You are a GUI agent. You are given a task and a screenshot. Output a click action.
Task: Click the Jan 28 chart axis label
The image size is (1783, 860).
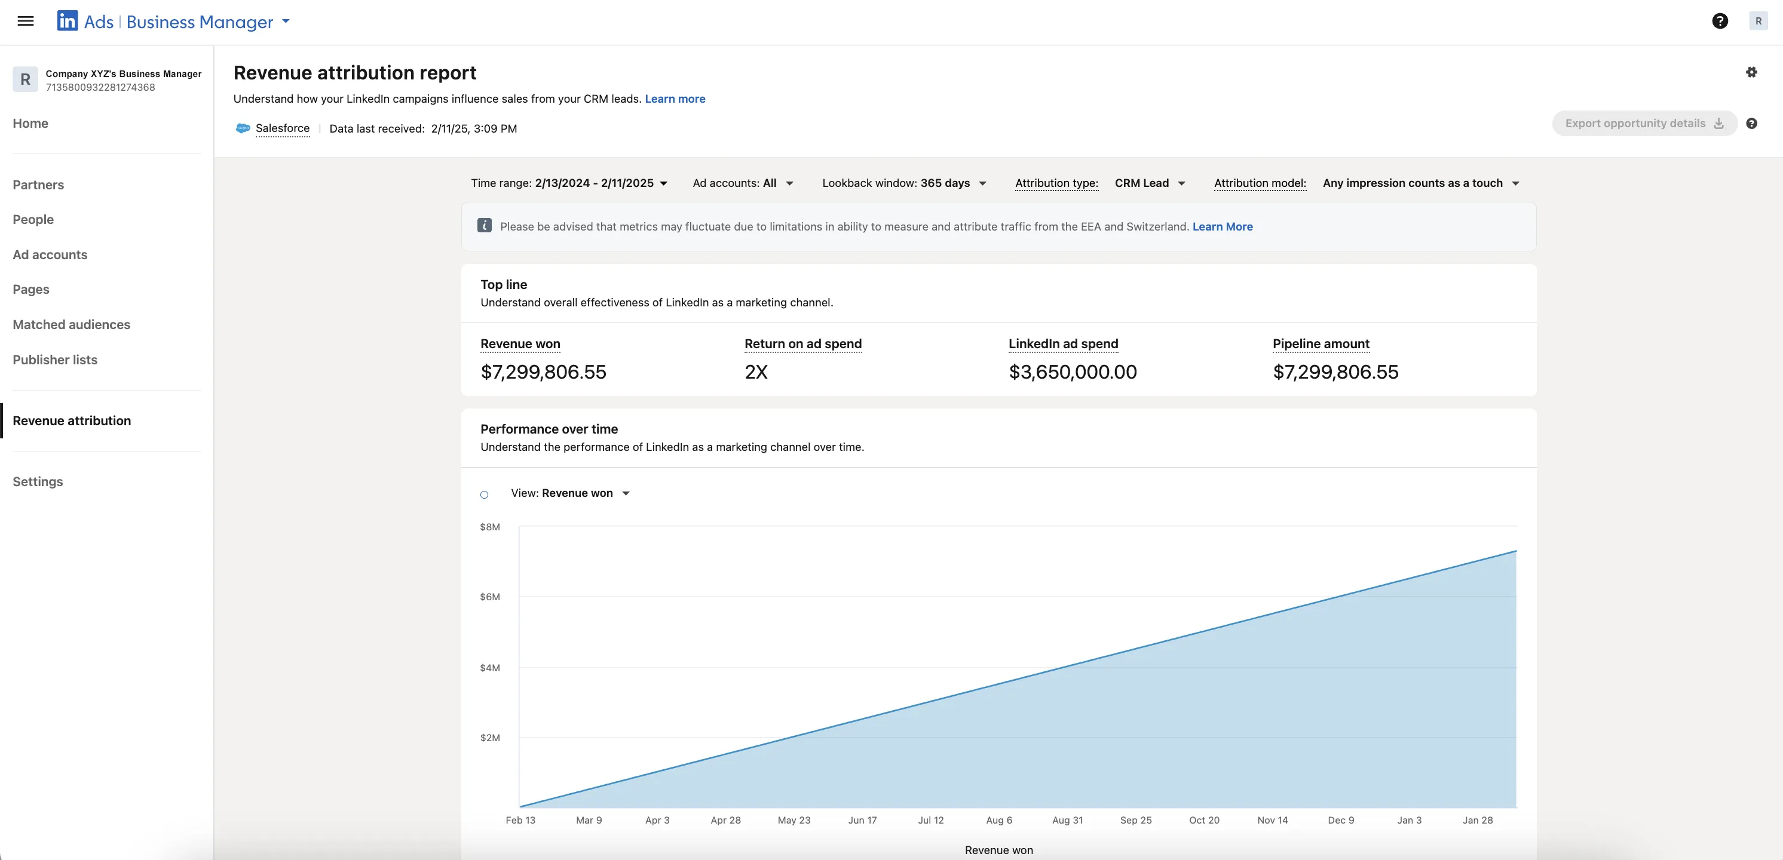tap(1477, 821)
